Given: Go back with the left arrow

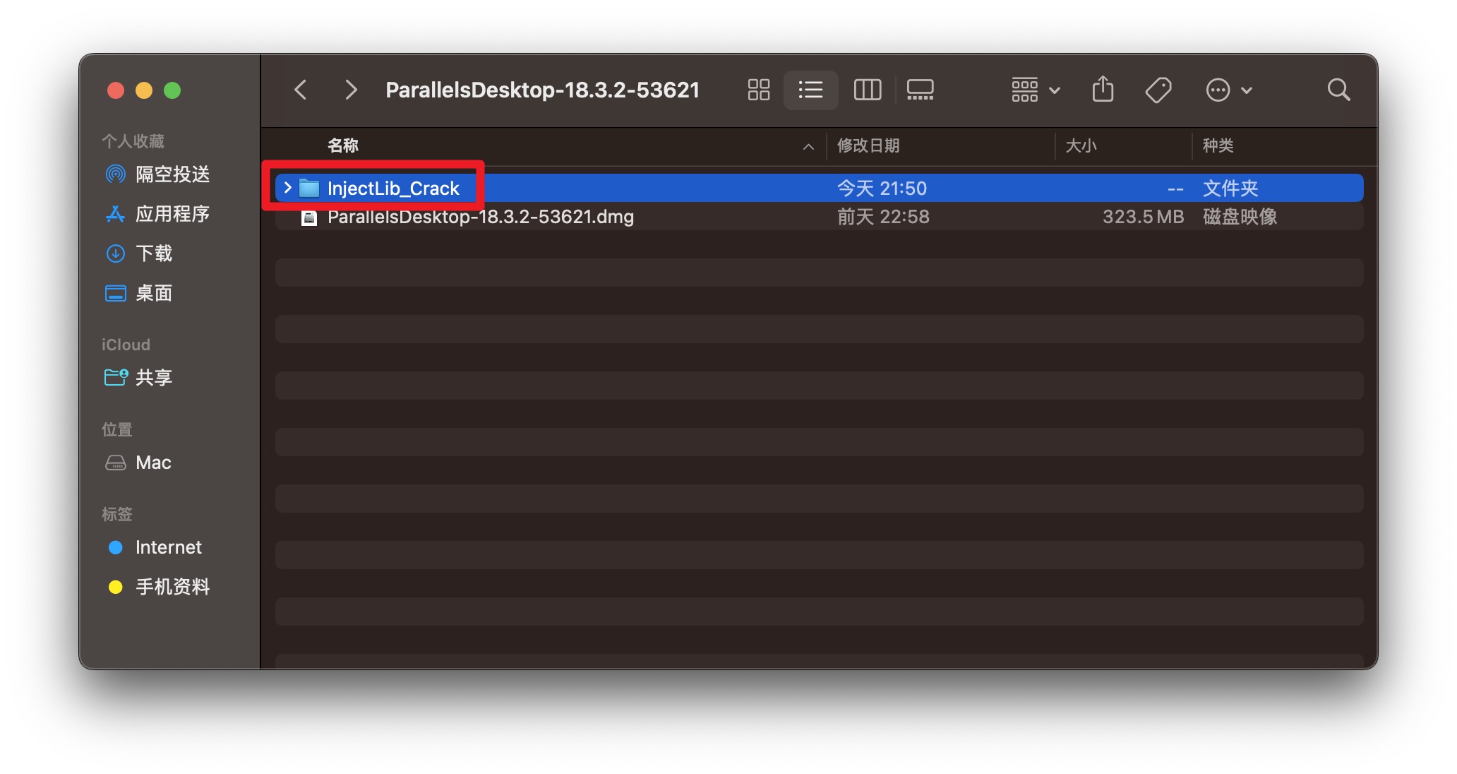Looking at the screenshot, I should (x=301, y=90).
